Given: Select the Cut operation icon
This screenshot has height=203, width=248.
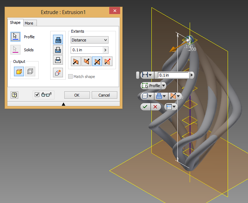Looking at the screenshot, I should coord(58,50).
